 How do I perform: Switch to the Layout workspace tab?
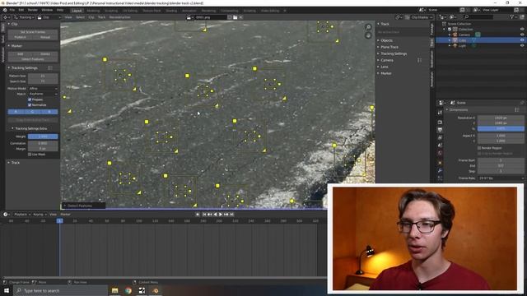(x=77, y=11)
